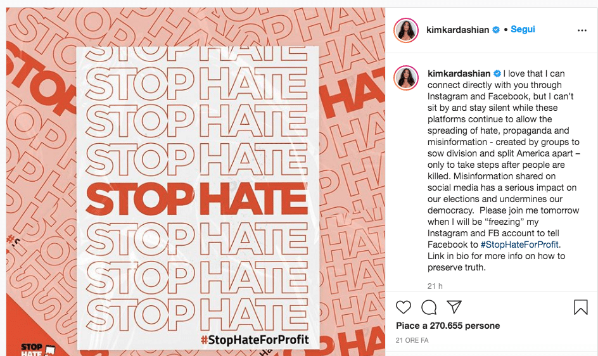This screenshot has width=598, height=356.
Task: Share the post using the paper plane icon
Action: pyautogui.click(x=454, y=307)
